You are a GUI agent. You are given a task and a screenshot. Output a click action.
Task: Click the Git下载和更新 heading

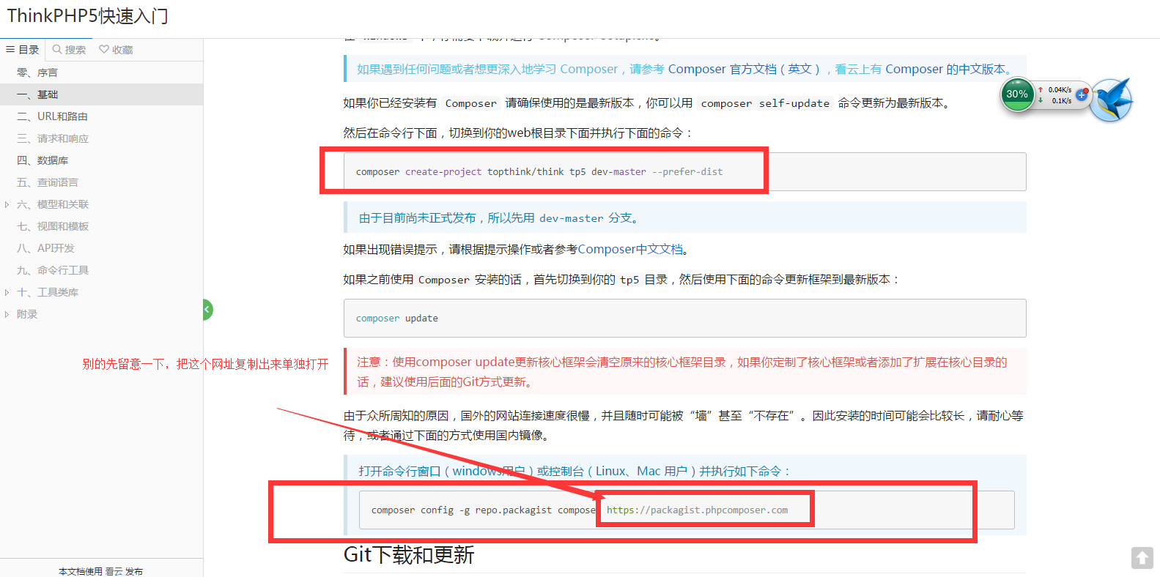tap(409, 555)
